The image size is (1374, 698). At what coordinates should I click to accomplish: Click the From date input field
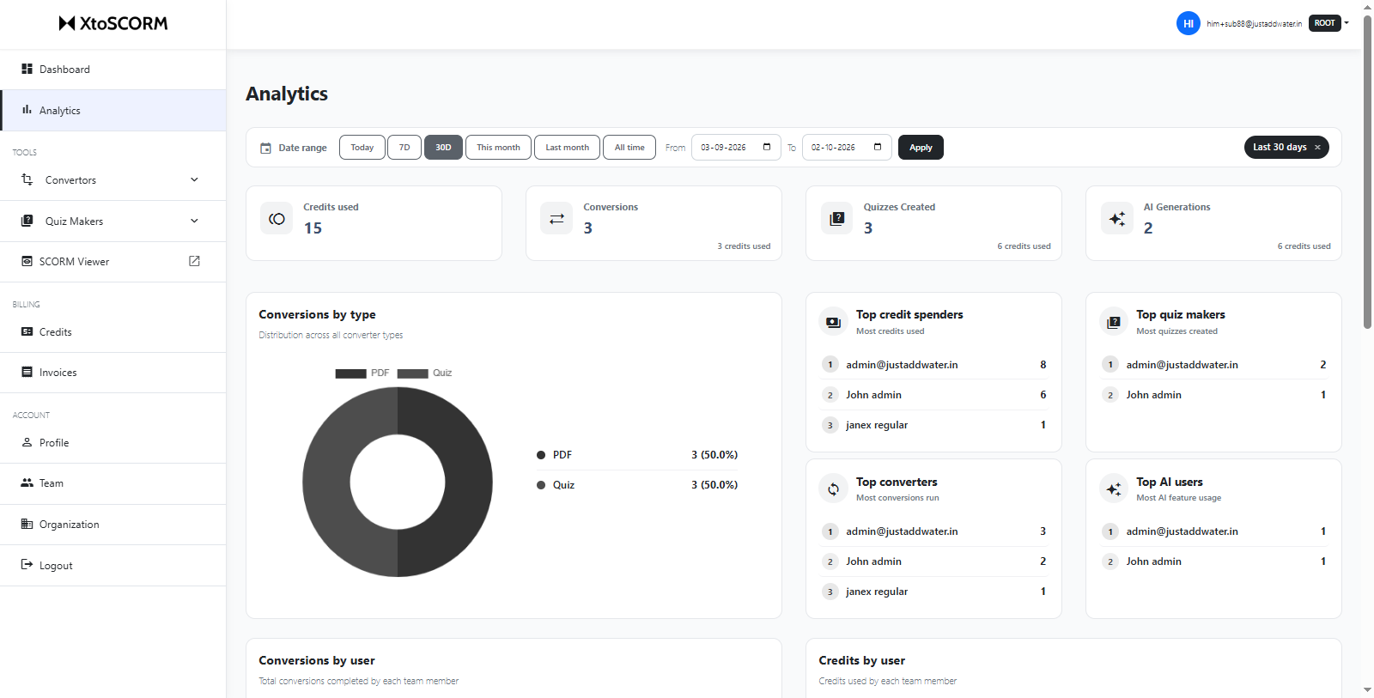[x=736, y=148]
